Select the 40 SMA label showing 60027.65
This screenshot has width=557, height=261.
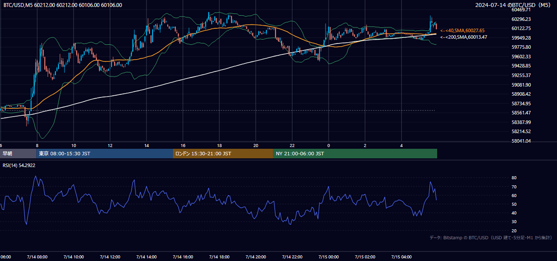point(462,31)
